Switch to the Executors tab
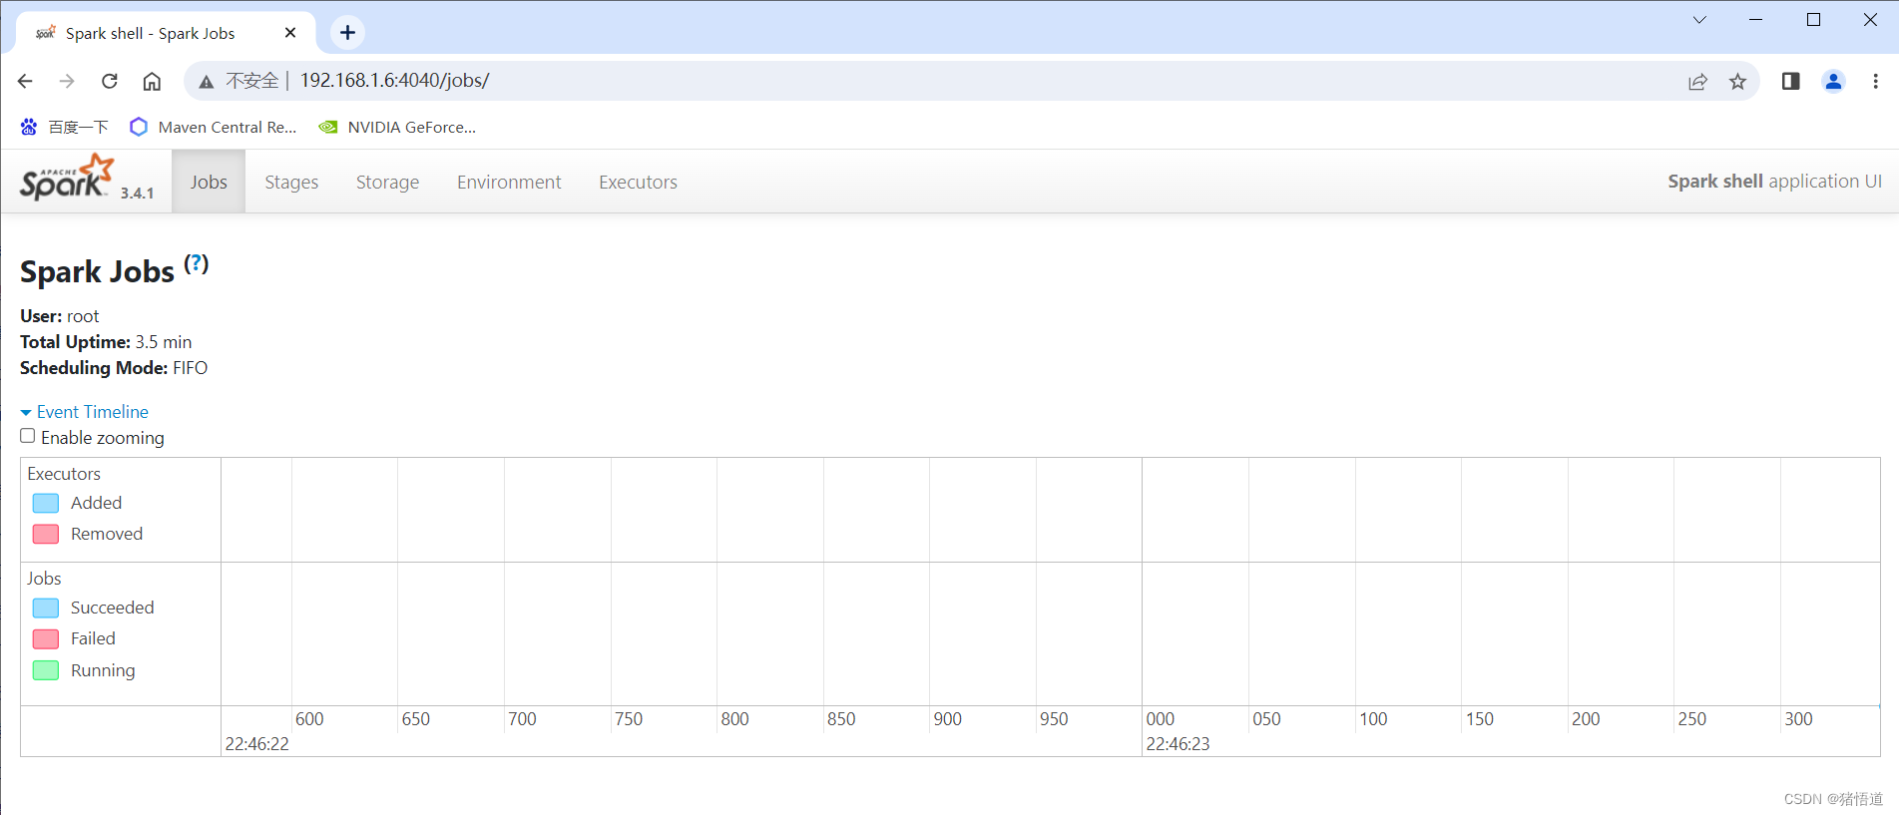Screen dimensions: 1899x815 click(x=638, y=182)
